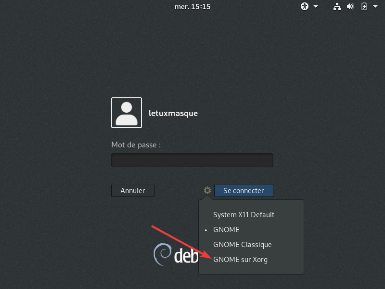
Task: Open the system menu dropdown arrow
Action: [x=375, y=7]
